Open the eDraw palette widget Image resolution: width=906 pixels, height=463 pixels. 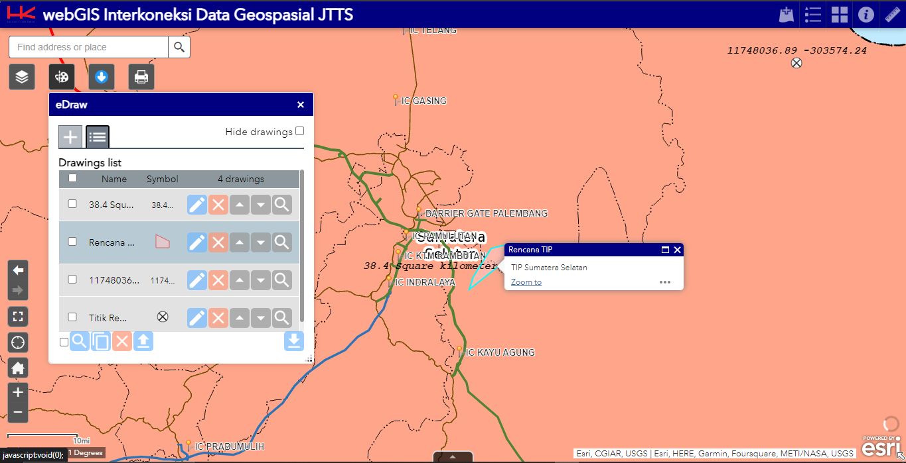pos(62,77)
